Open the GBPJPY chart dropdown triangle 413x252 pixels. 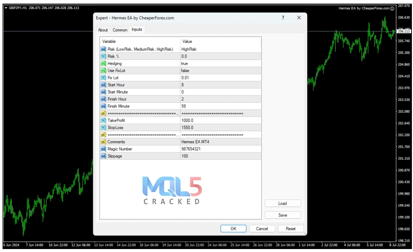click(6, 8)
